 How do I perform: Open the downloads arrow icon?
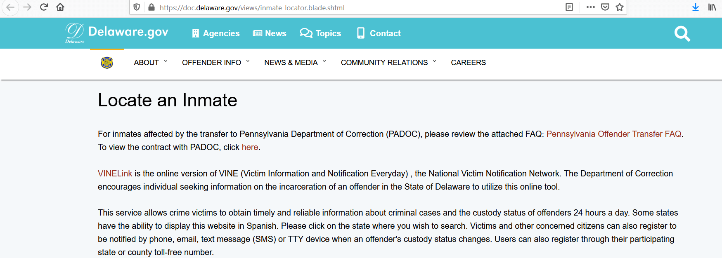[696, 7]
